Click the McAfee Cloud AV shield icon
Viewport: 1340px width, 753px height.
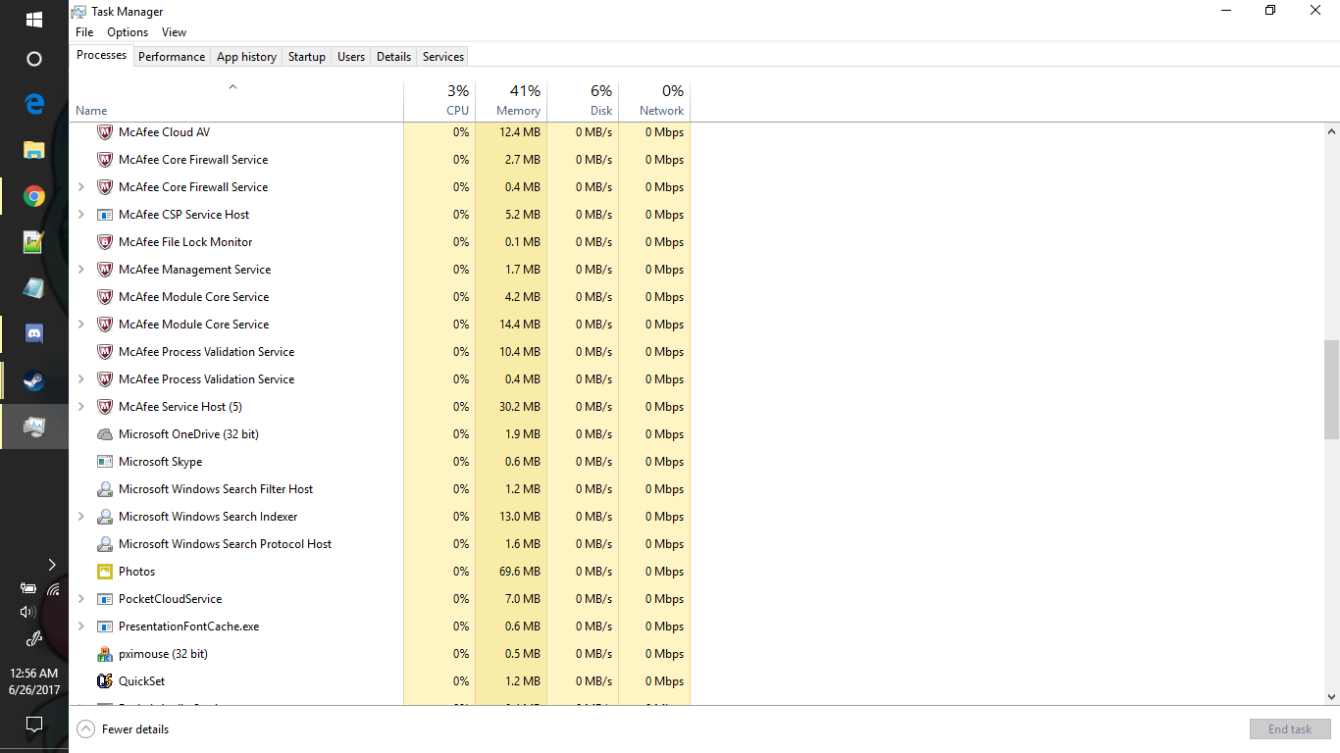[x=105, y=132]
